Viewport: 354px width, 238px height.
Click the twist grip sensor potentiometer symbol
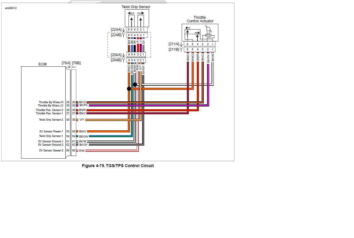coord(137,18)
